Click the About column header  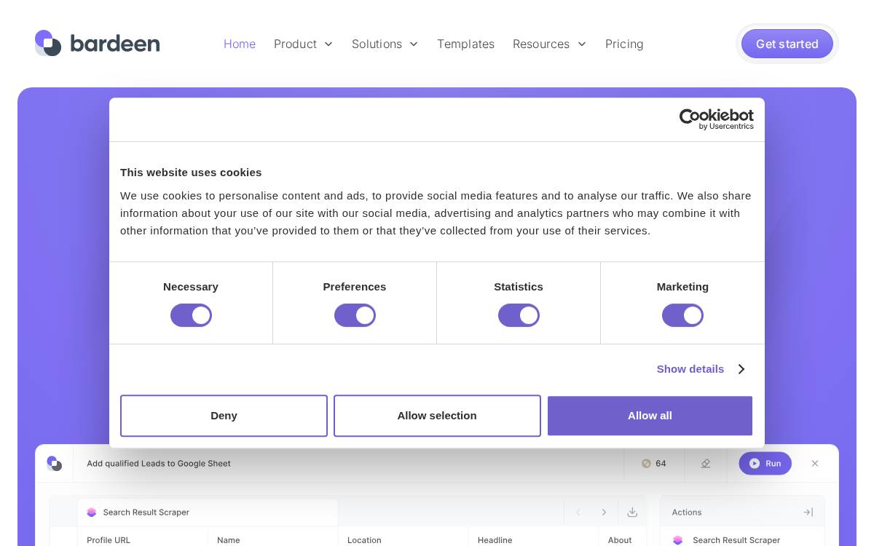[620, 540]
